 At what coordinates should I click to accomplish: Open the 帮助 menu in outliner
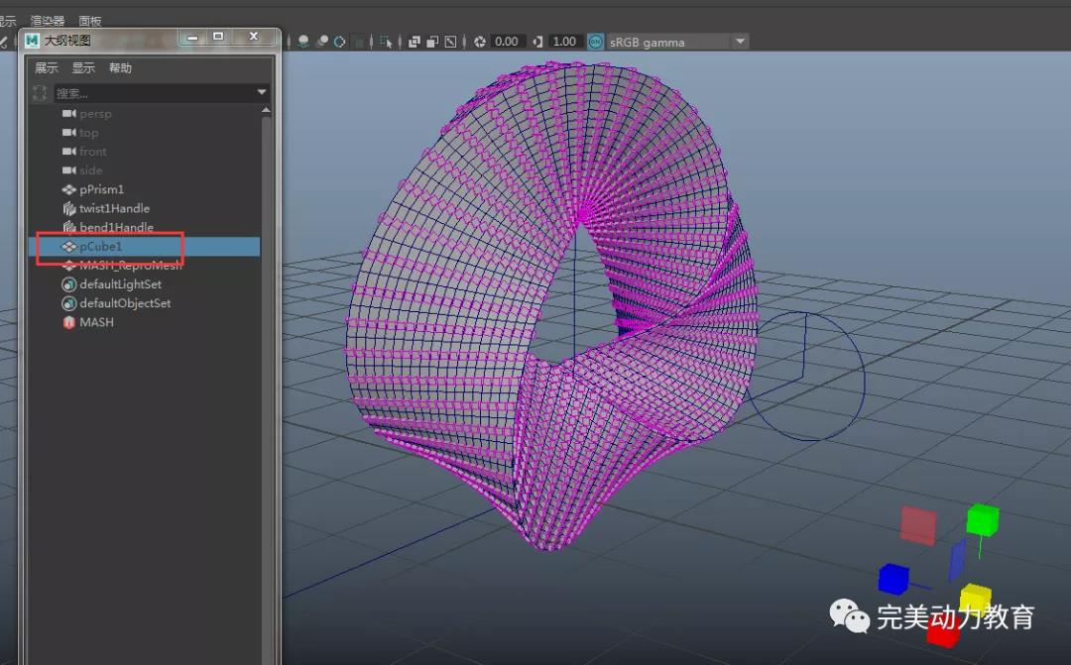120,68
